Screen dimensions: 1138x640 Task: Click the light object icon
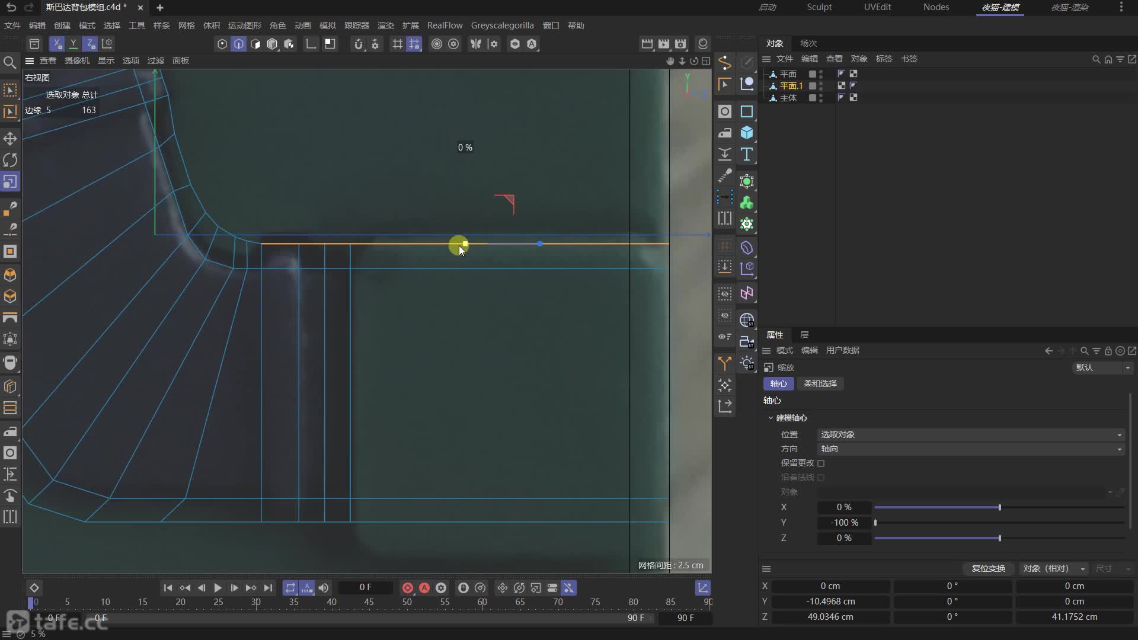[x=747, y=363]
